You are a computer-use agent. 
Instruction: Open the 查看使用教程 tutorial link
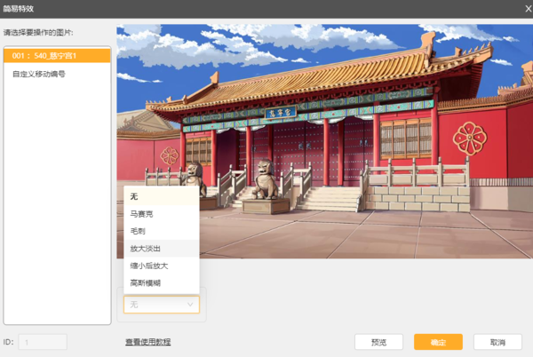[x=147, y=342]
